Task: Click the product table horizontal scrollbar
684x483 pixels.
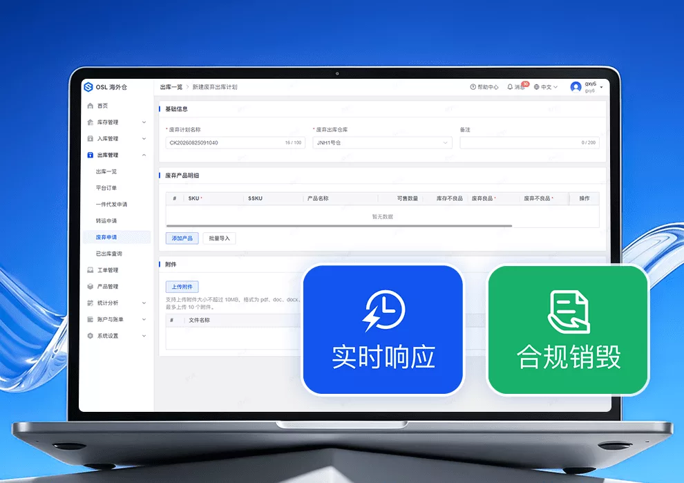Action: [339, 226]
